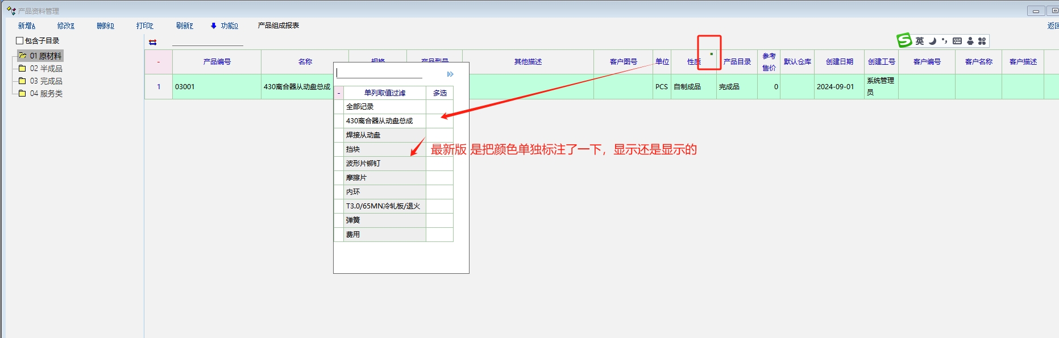Open the Sogou soft keyboard icon
The height and width of the screenshot is (338, 1059).
coord(957,41)
